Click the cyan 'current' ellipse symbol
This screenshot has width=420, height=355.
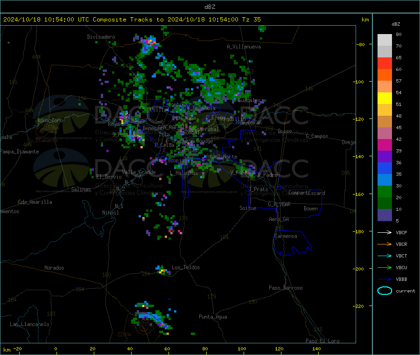click(385, 291)
